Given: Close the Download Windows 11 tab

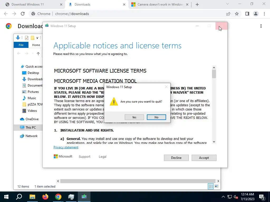Looking at the screenshot, I should pyautogui.click(x=61, y=4).
